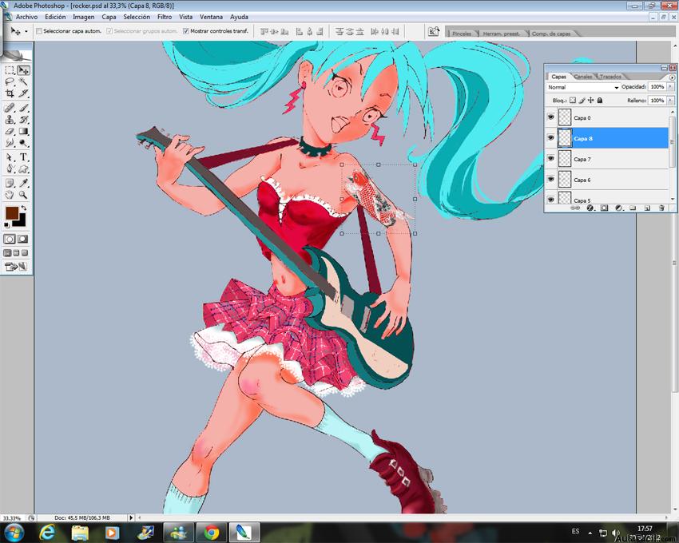Screen dimensions: 679x543
Task: Select the Smudge/Blur tool
Action: pos(10,143)
